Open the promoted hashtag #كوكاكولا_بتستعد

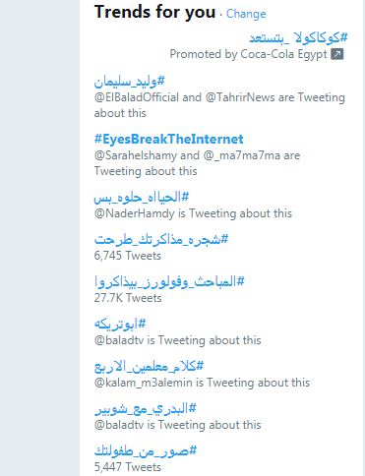pos(298,37)
